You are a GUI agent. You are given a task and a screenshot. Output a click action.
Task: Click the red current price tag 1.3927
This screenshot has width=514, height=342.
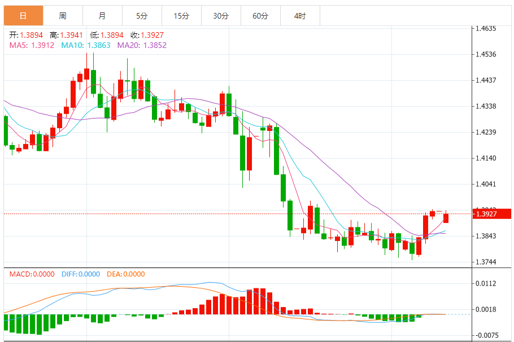pos(491,214)
